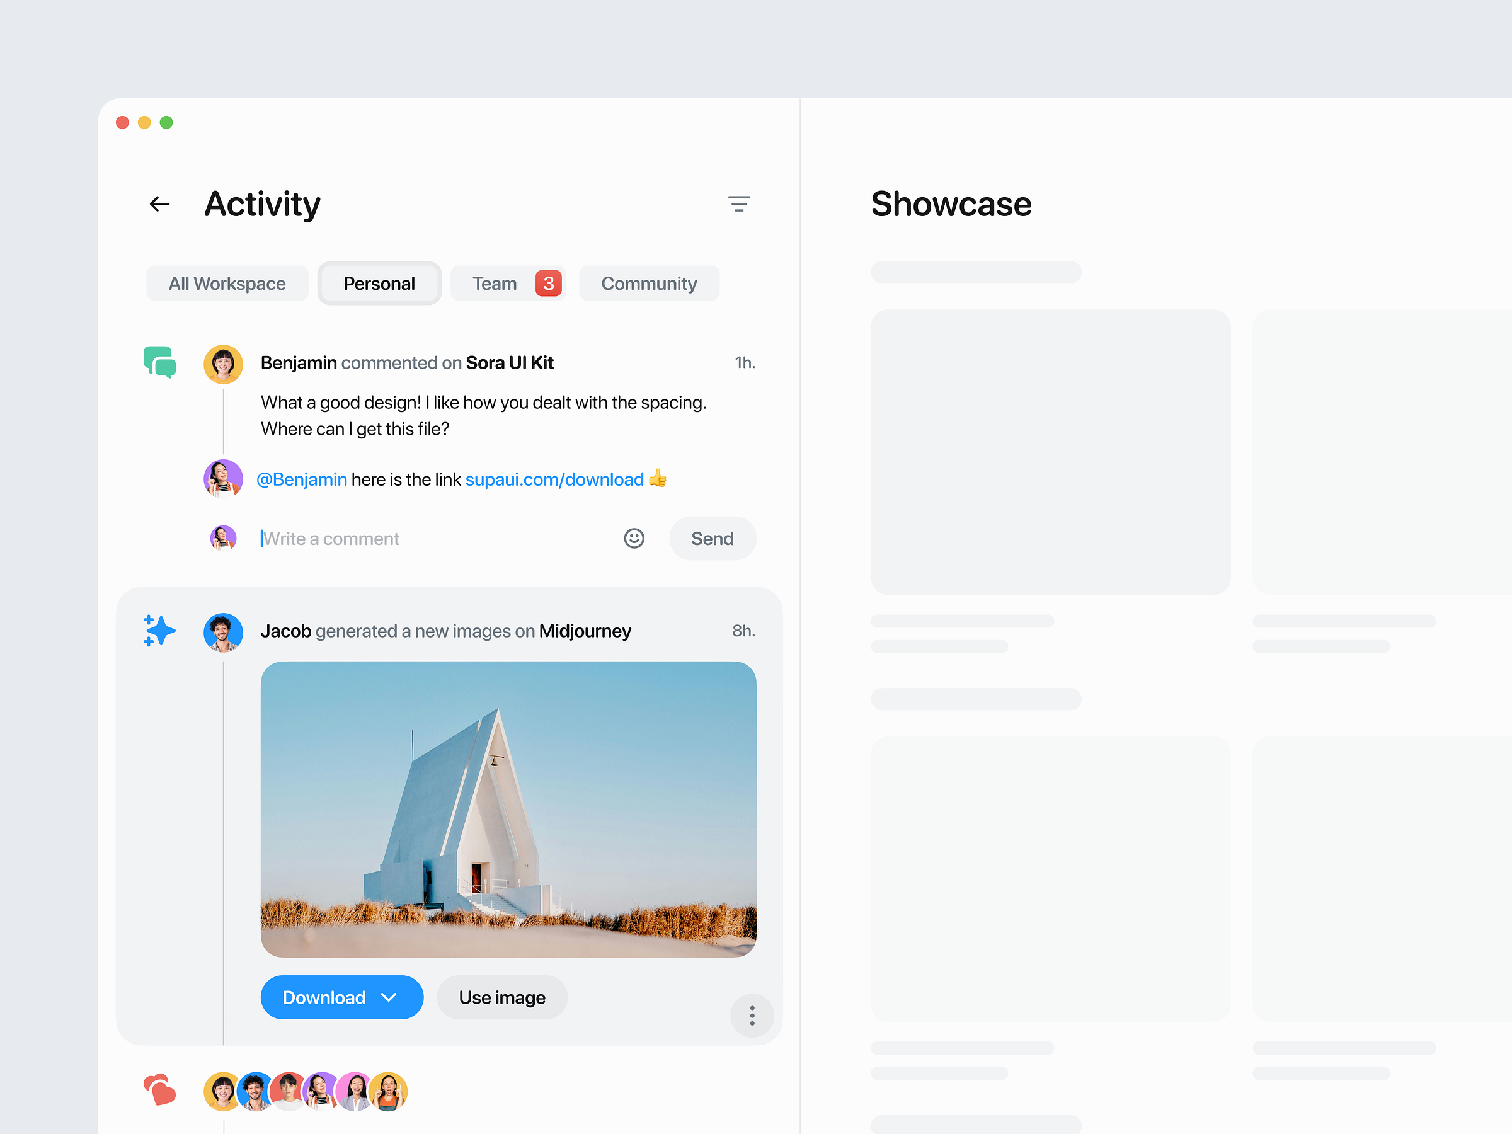The image size is (1512, 1134).
Task: Switch to the Personal tab
Action: 379,283
